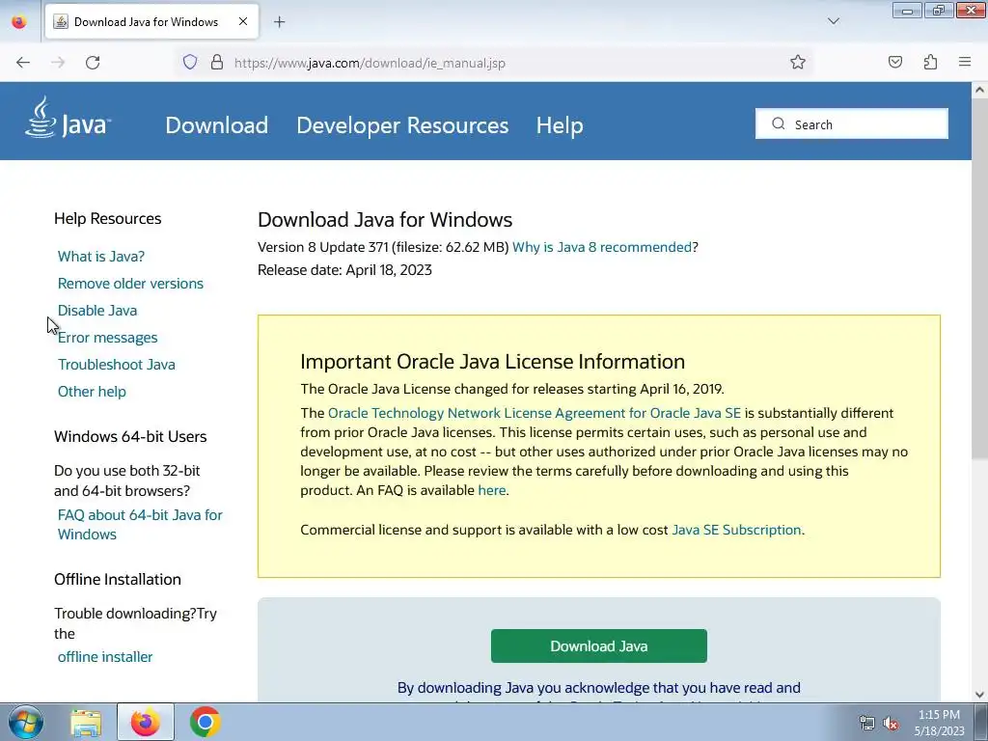
Task: Click the Offline Installation heading
Action: (x=118, y=580)
